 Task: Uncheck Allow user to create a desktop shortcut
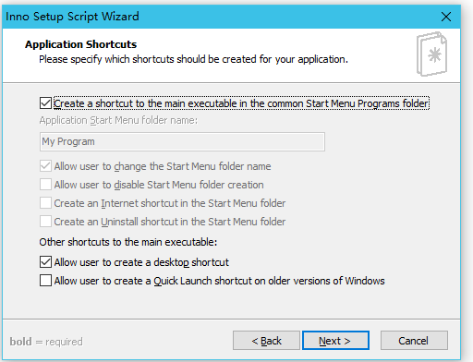coord(45,262)
